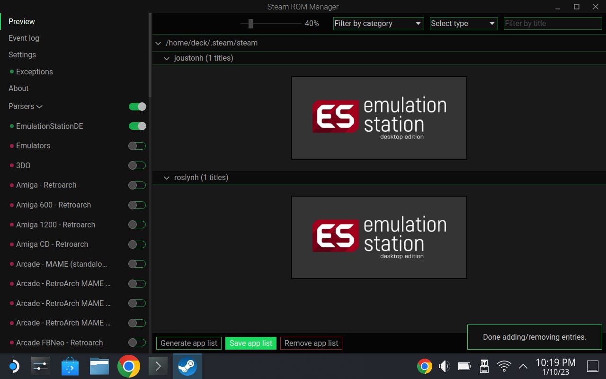Screen dimensions: 606x379
Task: Enable Arcade - MAME (standalone) toggle
Action: (137, 264)
